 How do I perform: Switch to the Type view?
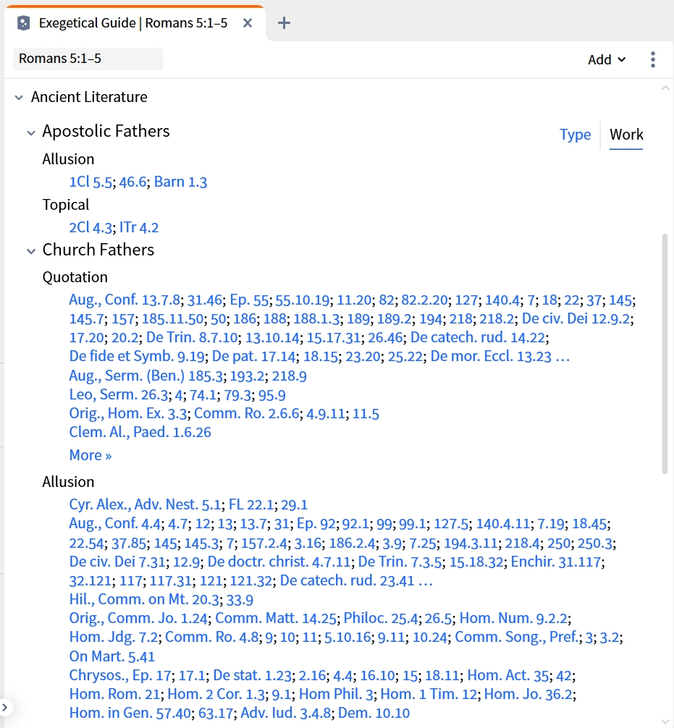tap(575, 134)
